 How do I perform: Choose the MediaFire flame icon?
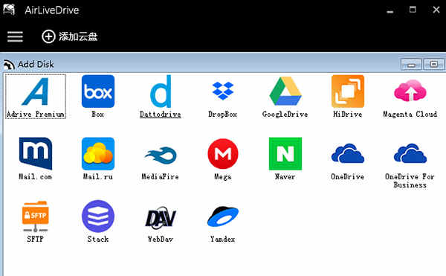(x=161, y=155)
